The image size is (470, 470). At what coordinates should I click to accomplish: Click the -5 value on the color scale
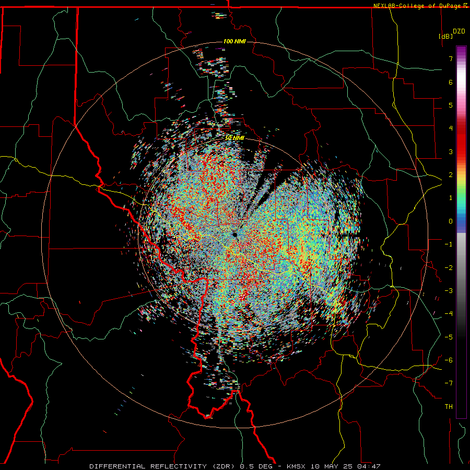coord(449,337)
